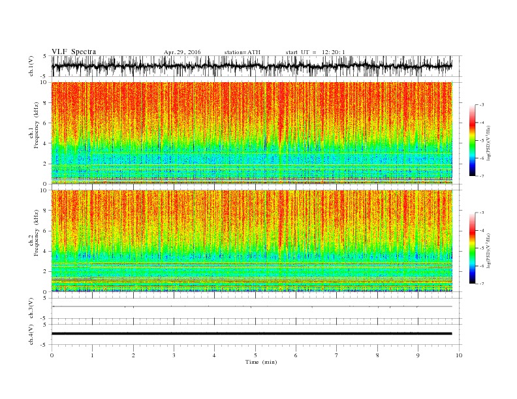Click the "4" minute tick label
Screen dimensions: 517x399
(x=215, y=355)
